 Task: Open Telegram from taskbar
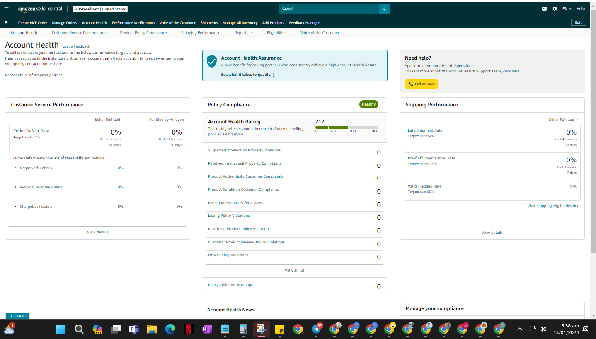(x=317, y=329)
